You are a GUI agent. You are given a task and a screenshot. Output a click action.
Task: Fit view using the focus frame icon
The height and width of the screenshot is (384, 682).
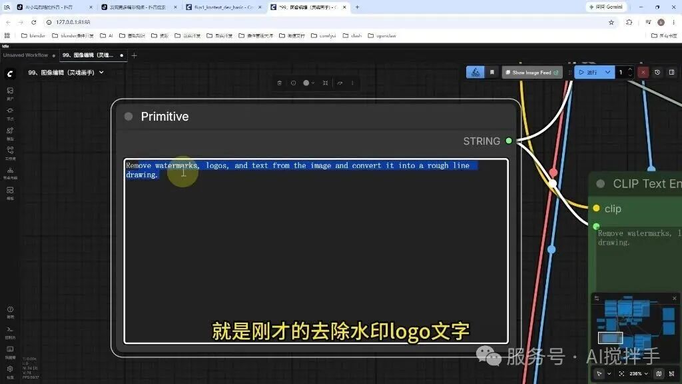pos(621,373)
